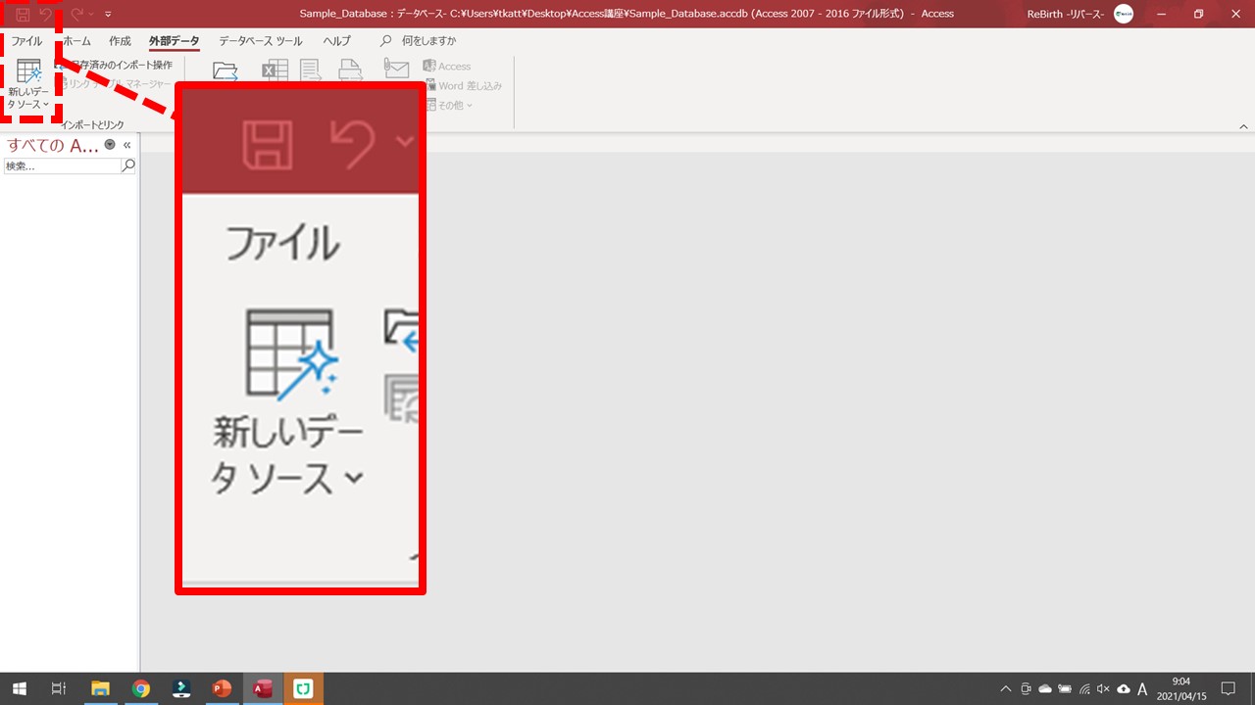
Task: Open Google Chrome from the taskbar
Action: [140, 689]
